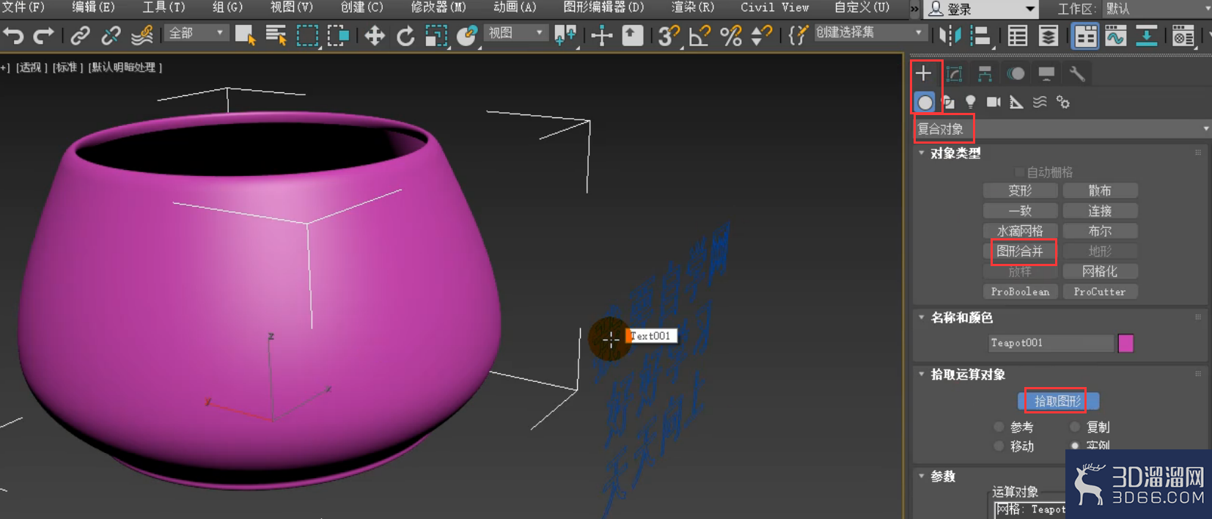This screenshot has height=519, width=1212.
Task: Select the Lights bulb category icon
Action: pyautogui.click(x=971, y=102)
